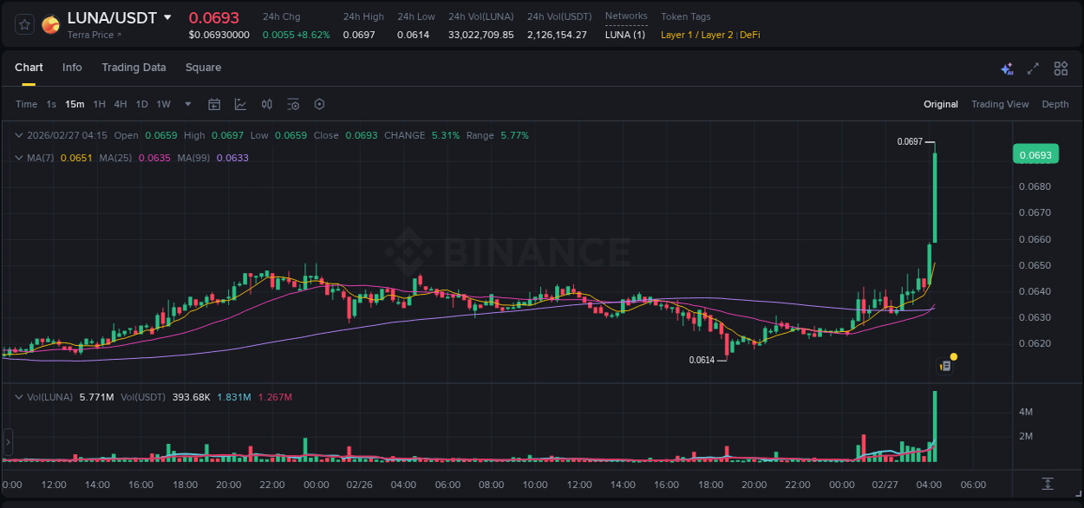1084x508 pixels.
Task: Collapse the Vol(LUNA) volume panel
Action: (18, 396)
